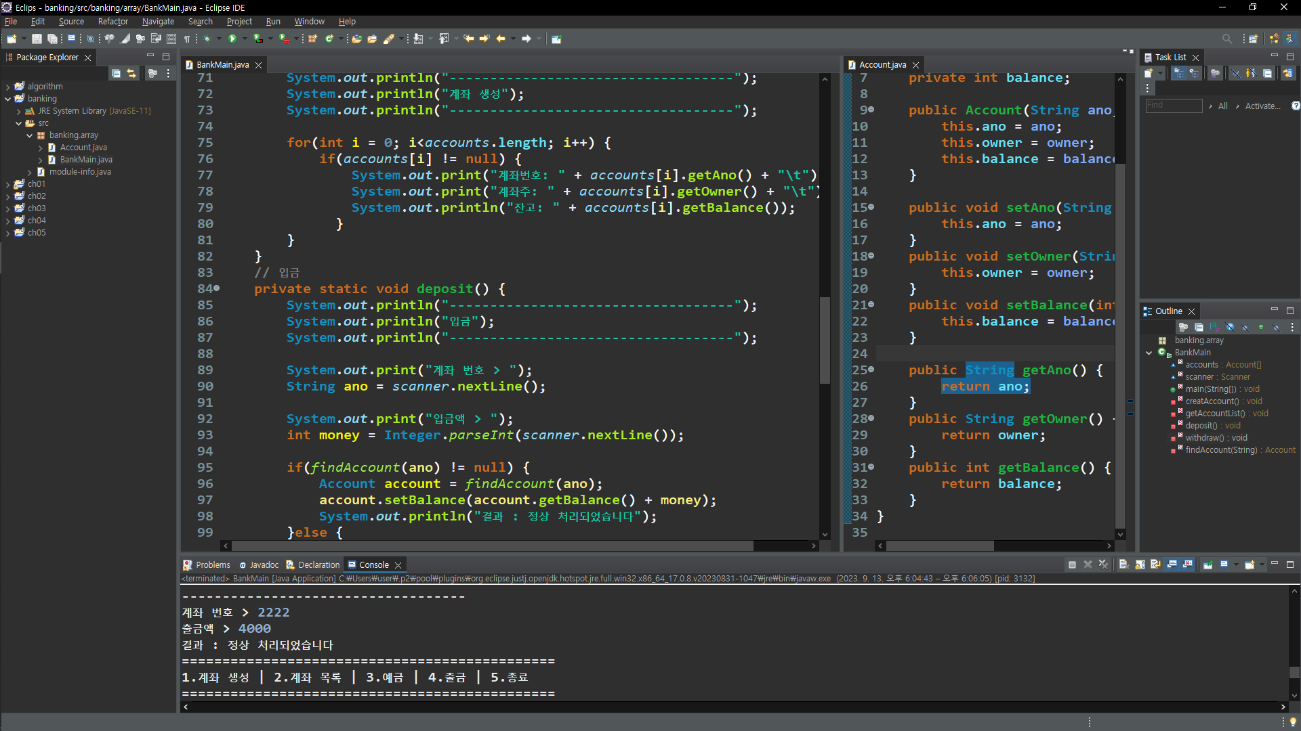This screenshot has width=1301, height=731.
Task: Collapse the banking.array package node
Action: click(x=29, y=135)
